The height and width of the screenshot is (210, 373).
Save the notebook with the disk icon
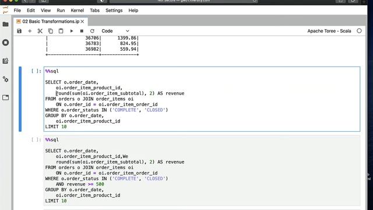tap(19, 31)
